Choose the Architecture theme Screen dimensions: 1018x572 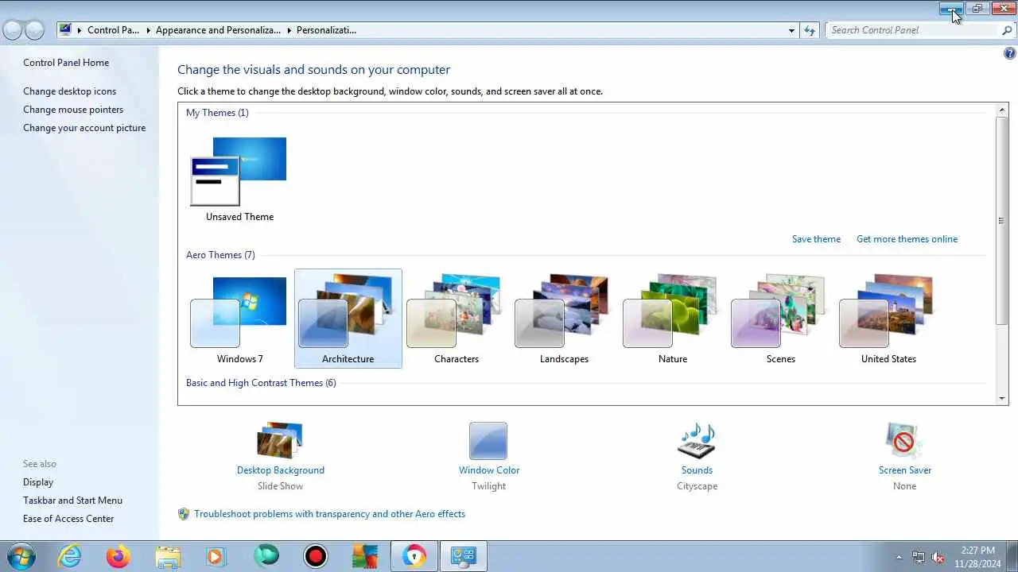[x=348, y=319]
